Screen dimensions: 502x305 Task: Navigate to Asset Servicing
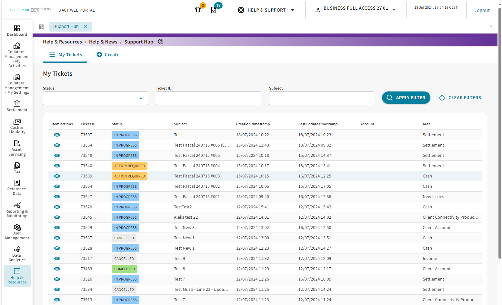click(x=17, y=148)
